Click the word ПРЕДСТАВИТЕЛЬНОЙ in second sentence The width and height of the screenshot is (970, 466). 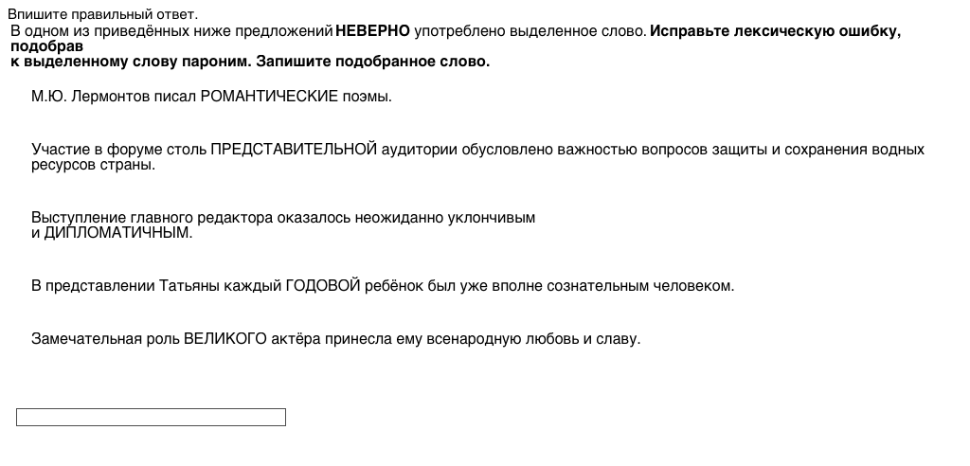(x=294, y=150)
